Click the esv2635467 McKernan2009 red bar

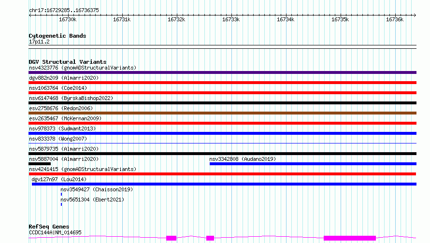[222, 123]
